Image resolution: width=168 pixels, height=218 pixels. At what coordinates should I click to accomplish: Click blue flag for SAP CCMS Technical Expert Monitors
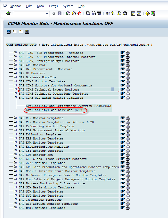(123, 89)
